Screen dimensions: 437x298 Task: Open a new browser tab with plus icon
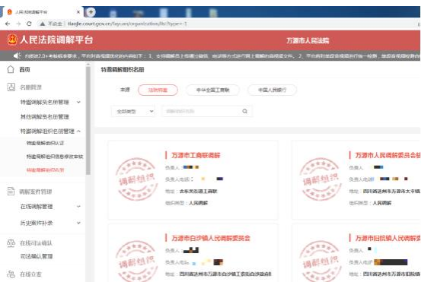pyautogui.click(x=91, y=12)
